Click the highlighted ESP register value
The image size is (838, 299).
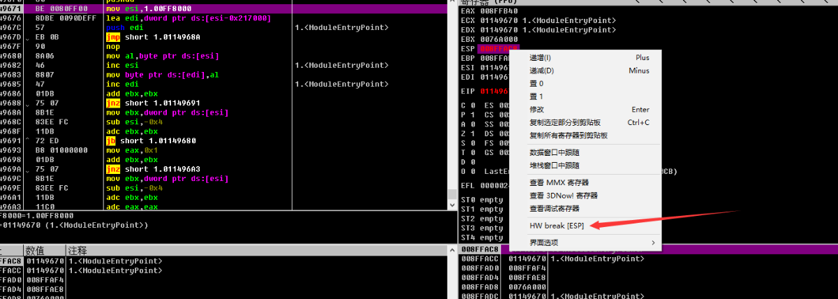(498, 49)
